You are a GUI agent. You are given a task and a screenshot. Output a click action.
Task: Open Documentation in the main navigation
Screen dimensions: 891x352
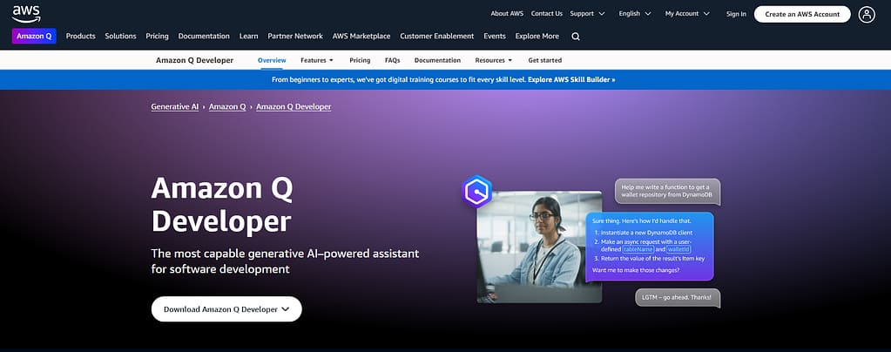pos(204,37)
